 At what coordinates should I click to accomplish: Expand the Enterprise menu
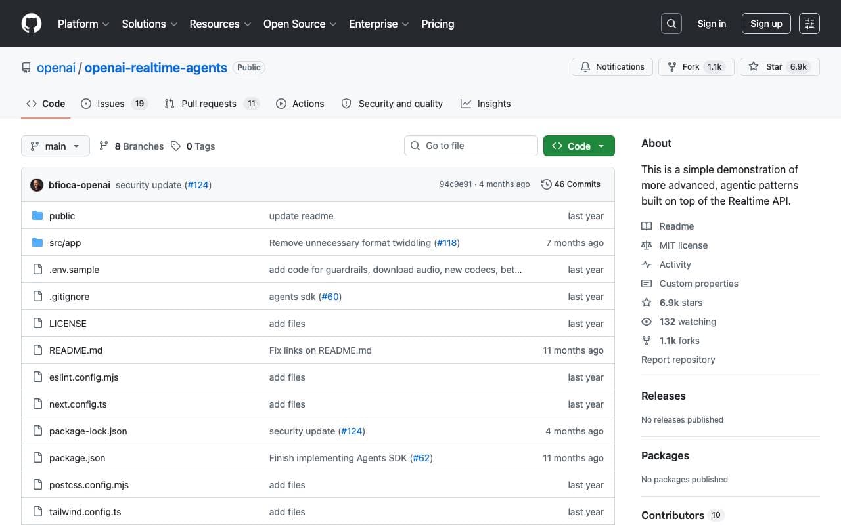pyautogui.click(x=378, y=24)
